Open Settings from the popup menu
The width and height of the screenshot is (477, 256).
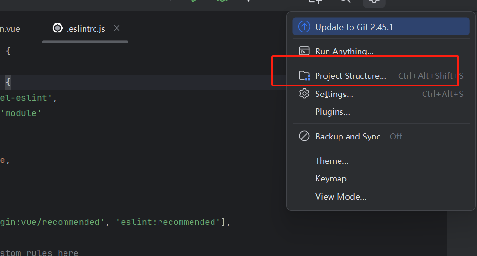tap(334, 94)
